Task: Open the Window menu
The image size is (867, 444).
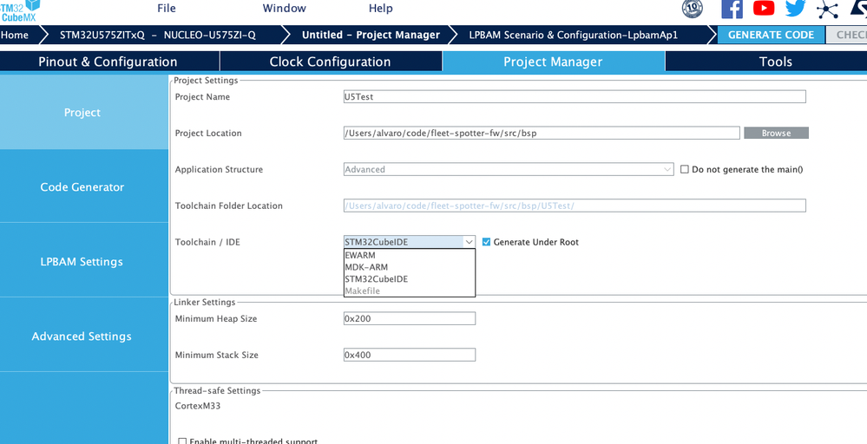Action: pos(284,9)
